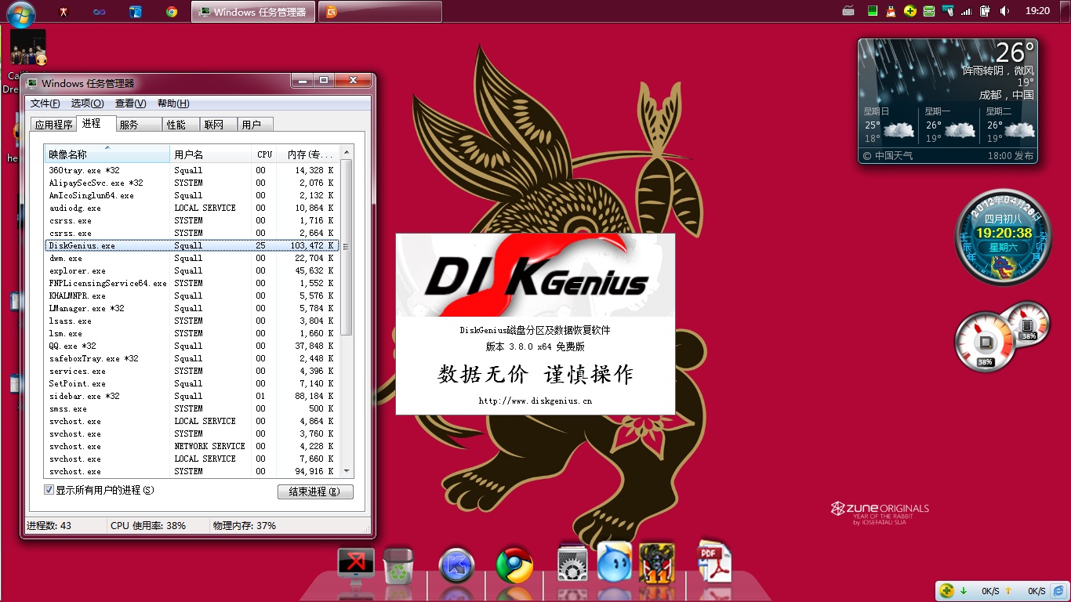Open the network signal bars tray icon
This screenshot has height=602, width=1071.
[967, 11]
